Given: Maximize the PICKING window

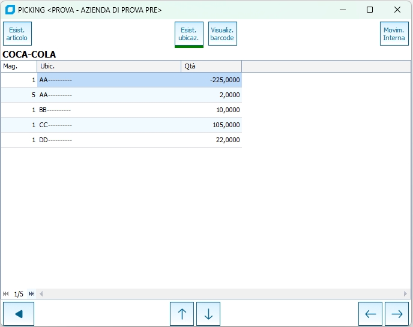Looking at the screenshot, I should pos(370,10).
